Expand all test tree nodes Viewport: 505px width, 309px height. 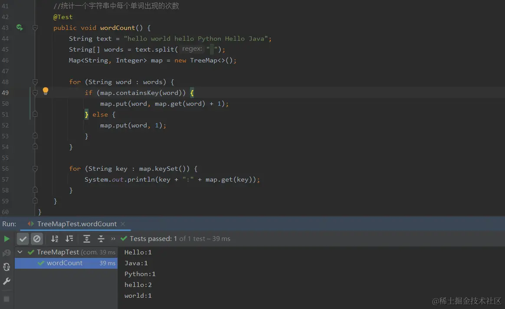coord(87,239)
